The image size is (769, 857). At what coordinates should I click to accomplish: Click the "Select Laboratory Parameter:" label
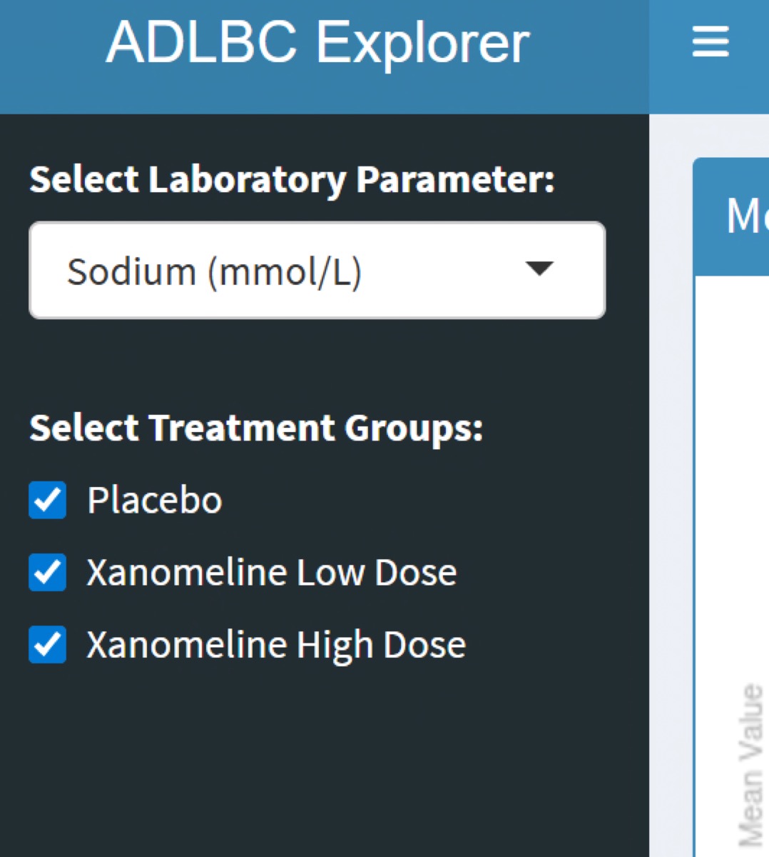coord(292,179)
